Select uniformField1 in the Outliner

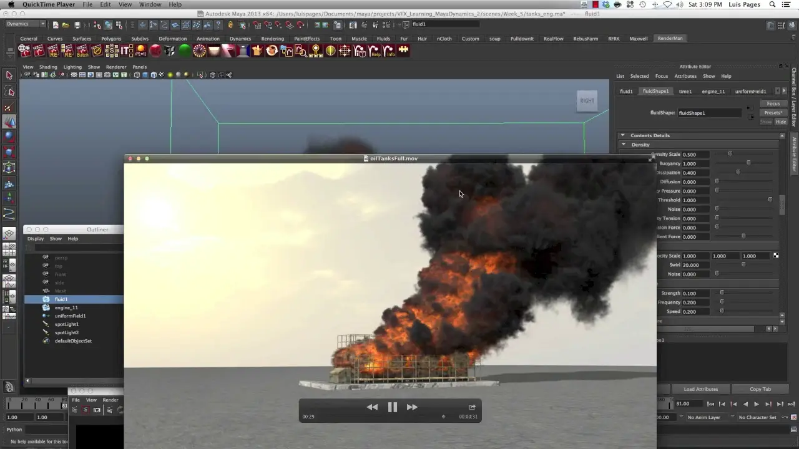tap(70, 316)
